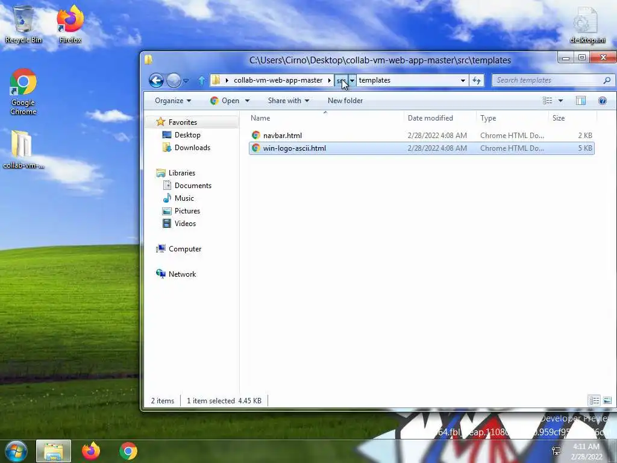The image size is (617, 463).
Task: Open the recent locations dropdown beside Forward
Action: (x=186, y=81)
